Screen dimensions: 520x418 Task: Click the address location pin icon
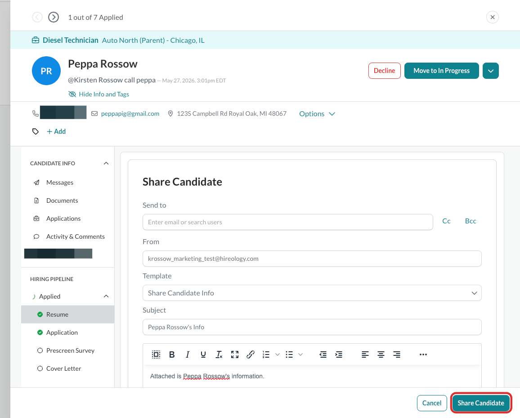[x=170, y=114]
